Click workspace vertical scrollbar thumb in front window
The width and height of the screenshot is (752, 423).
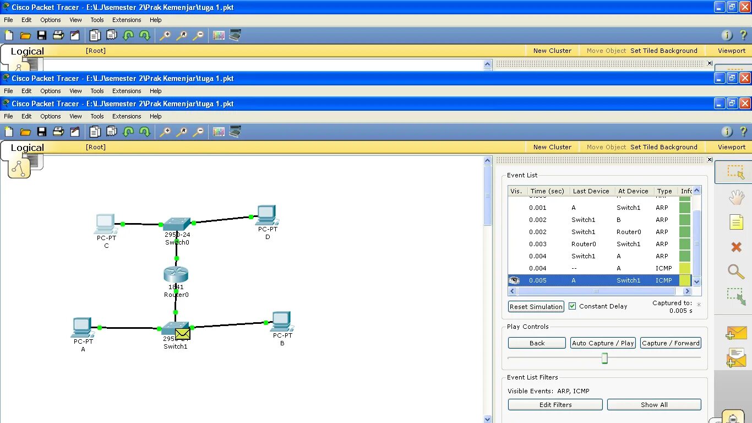[487, 194]
